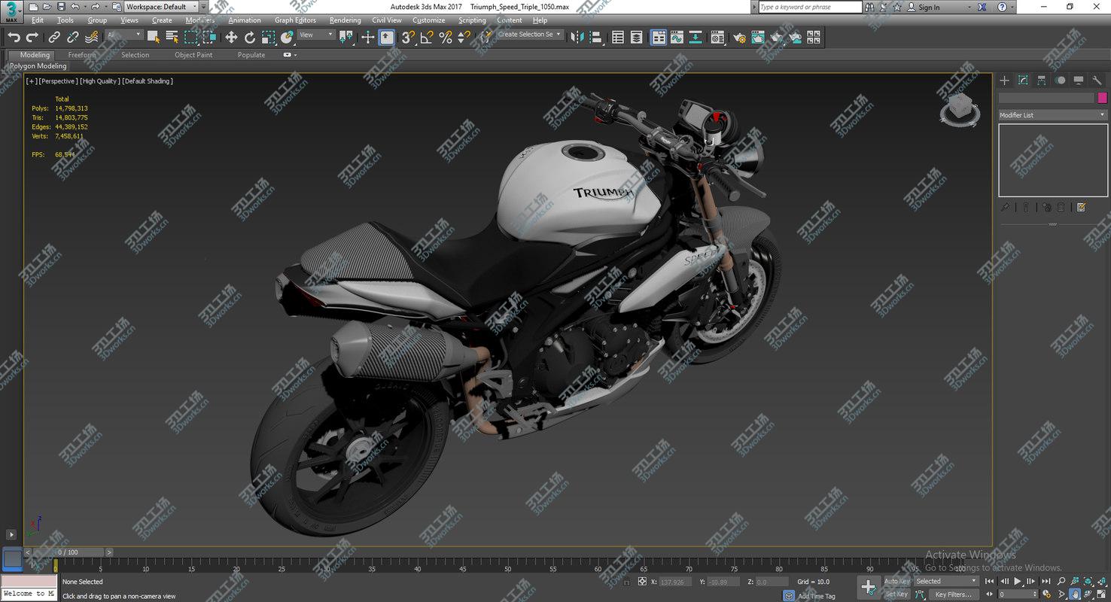The image size is (1111, 602).
Task: Click the Select and Place tool
Action: (287, 37)
